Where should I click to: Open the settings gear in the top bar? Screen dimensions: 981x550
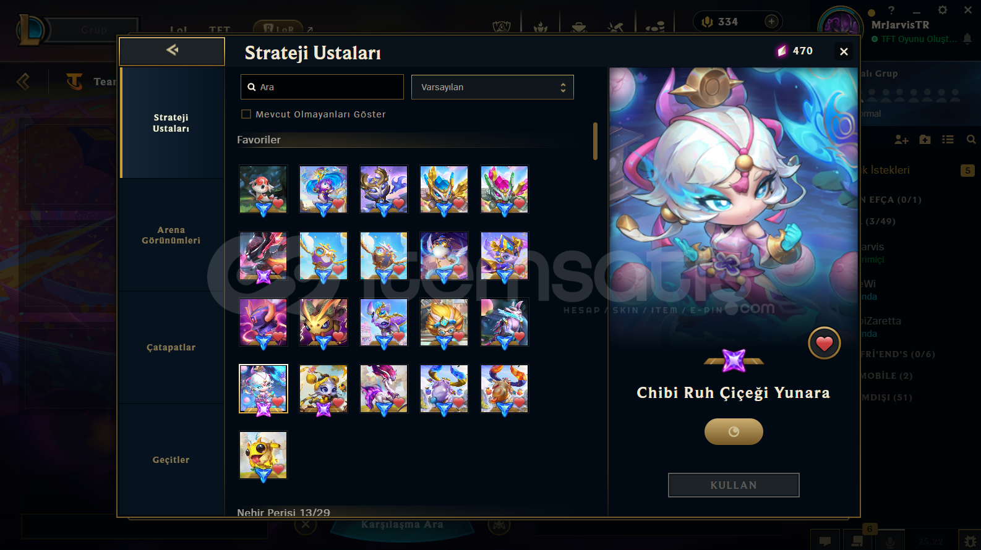942,10
